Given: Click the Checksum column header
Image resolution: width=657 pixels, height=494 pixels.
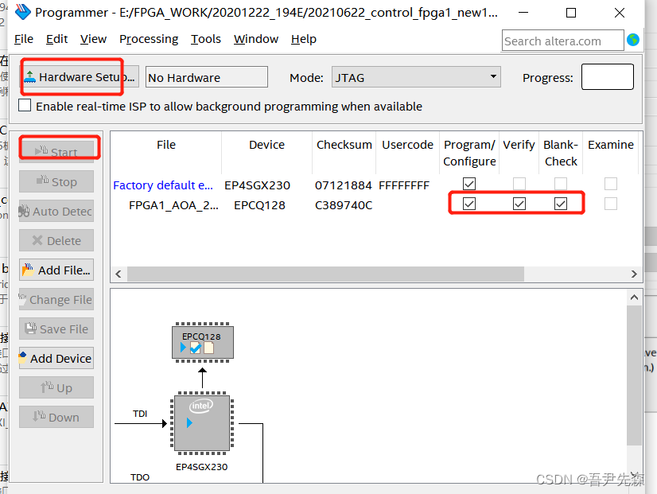Looking at the screenshot, I should 344,145.
